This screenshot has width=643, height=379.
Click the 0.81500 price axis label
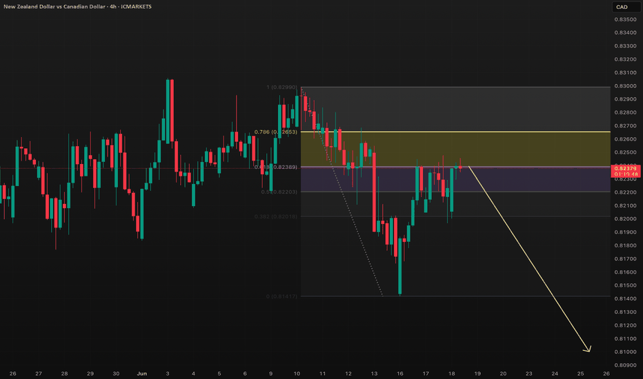(x=625, y=285)
